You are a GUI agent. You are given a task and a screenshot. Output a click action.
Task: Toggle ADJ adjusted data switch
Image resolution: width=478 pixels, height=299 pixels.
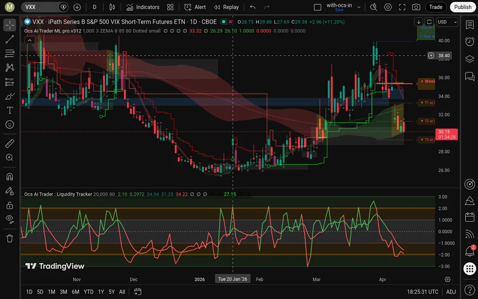coord(451,292)
